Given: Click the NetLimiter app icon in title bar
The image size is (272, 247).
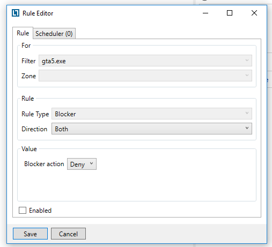Looking at the screenshot, I should pos(16,13).
